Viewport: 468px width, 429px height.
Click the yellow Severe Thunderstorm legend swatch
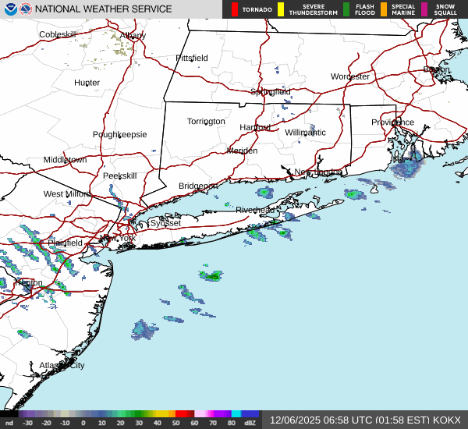click(281, 9)
